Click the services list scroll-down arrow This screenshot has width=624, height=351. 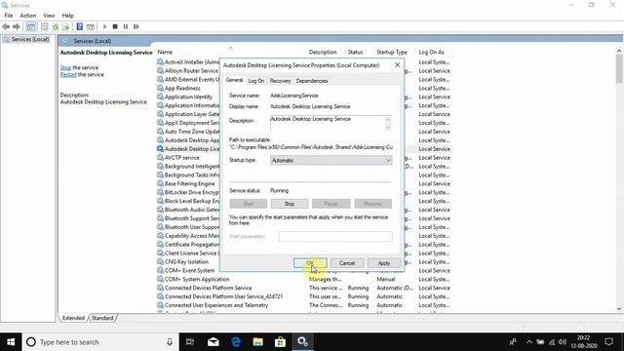619,308
